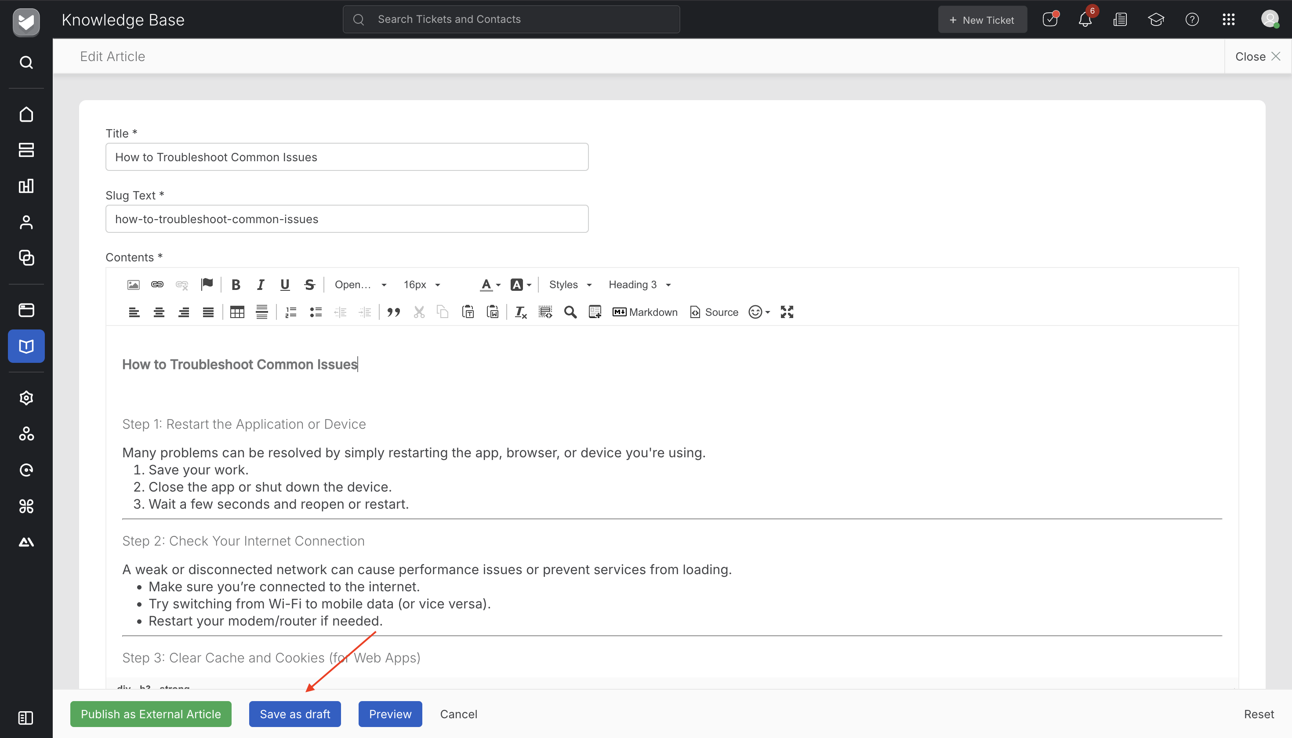The image size is (1292, 738).
Task: Click the Reset link
Action: [x=1259, y=714]
